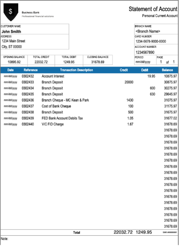Viewport: 179px width, 246px height.
Task: Click the "Credit" column header
Action: (124, 70)
